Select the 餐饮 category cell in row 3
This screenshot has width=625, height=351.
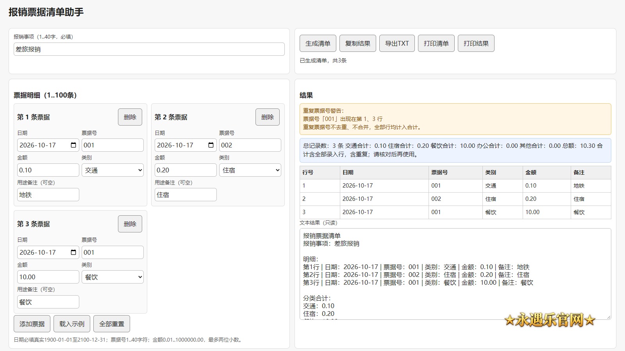502,212
